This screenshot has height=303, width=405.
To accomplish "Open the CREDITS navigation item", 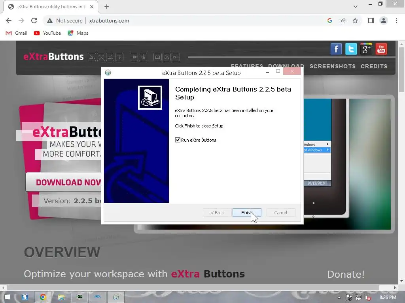I will coord(374,66).
